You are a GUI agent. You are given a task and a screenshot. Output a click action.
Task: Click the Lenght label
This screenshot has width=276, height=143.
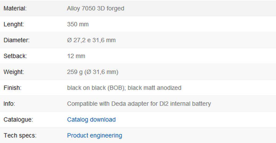pos(14,24)
